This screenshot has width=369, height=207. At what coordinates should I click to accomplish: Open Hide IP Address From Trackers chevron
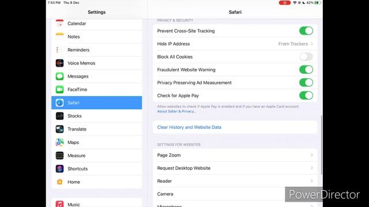click(312, 44)
